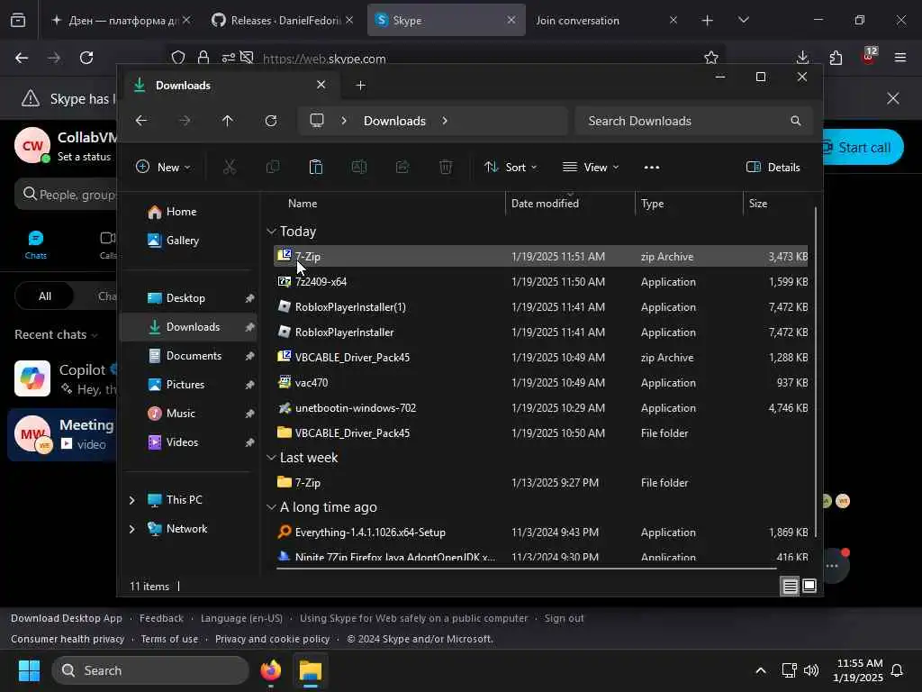Select Documents in navigation pane

click(x=189, y=355)
